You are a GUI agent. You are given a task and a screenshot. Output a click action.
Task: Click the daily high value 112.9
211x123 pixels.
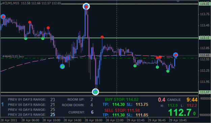tap(173, 105)
